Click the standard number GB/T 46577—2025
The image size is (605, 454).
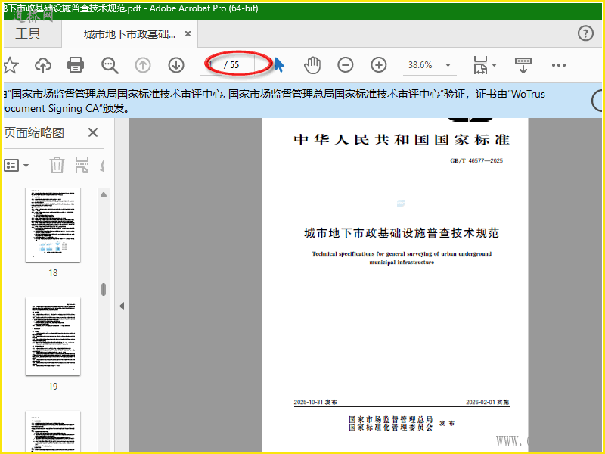pyautogui.click(x=476, y=160)
